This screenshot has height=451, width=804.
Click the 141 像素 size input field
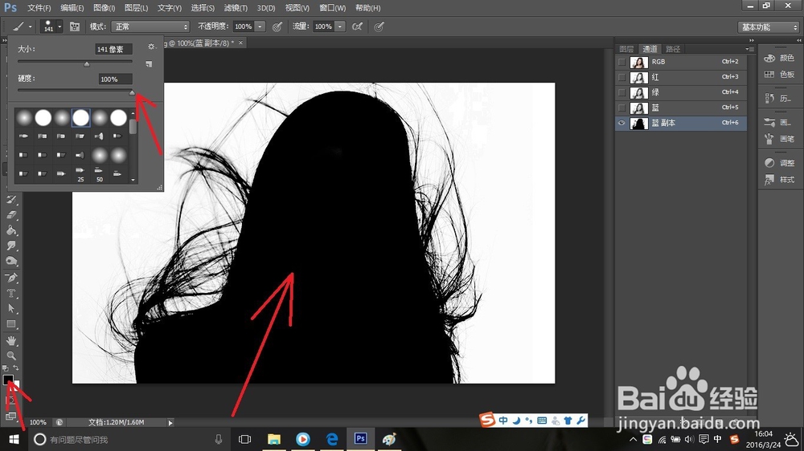click(x=114, y=49)
